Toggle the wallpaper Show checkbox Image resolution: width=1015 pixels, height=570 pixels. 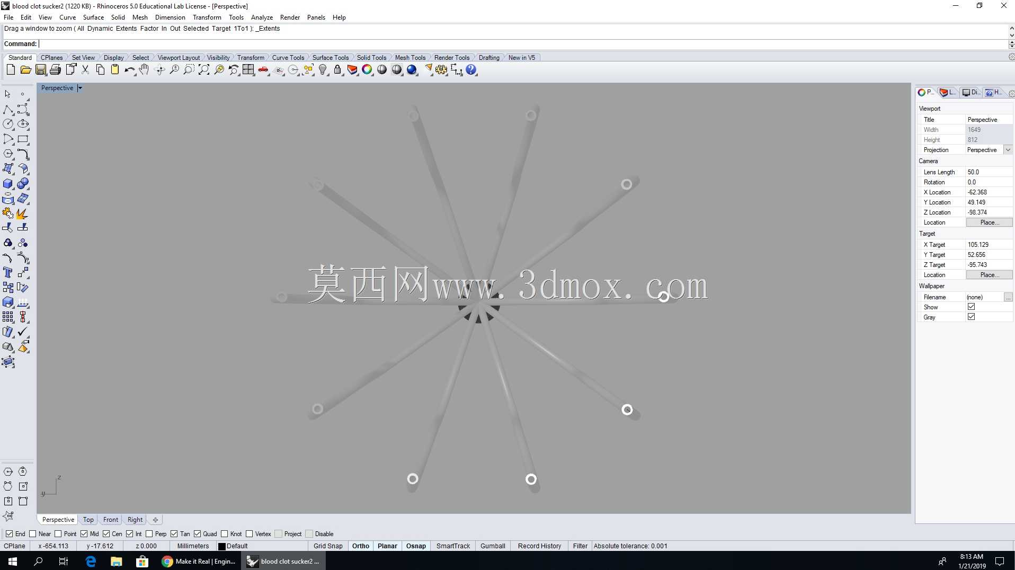click(971, 307)
